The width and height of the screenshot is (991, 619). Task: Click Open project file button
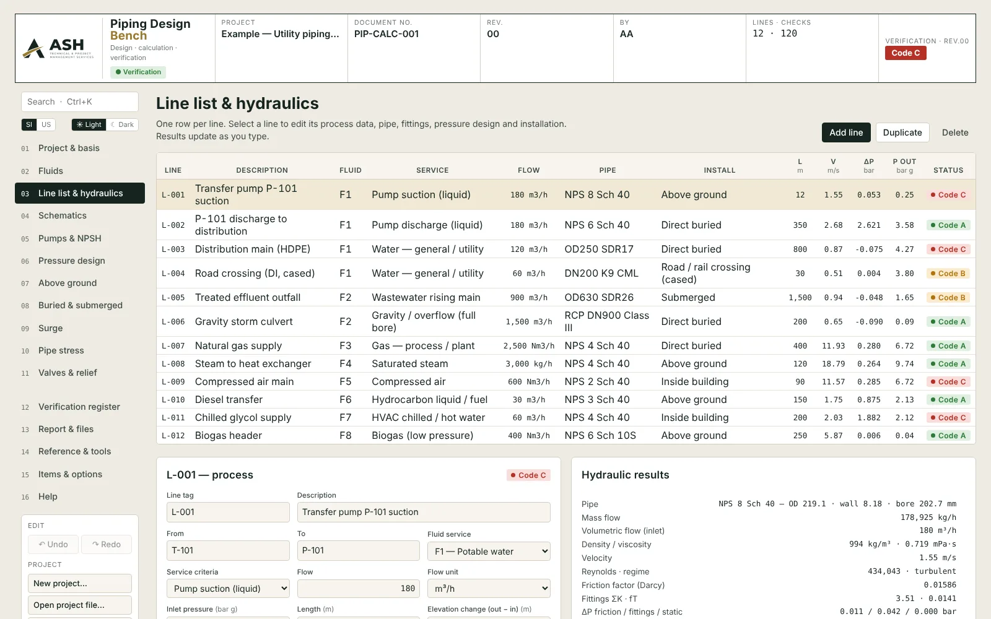80,605
